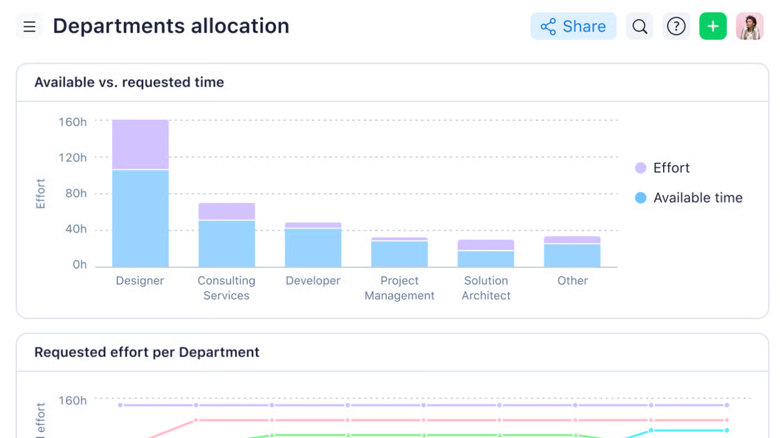
Task: Toggle the Effort legend entry
Action: 663,168
